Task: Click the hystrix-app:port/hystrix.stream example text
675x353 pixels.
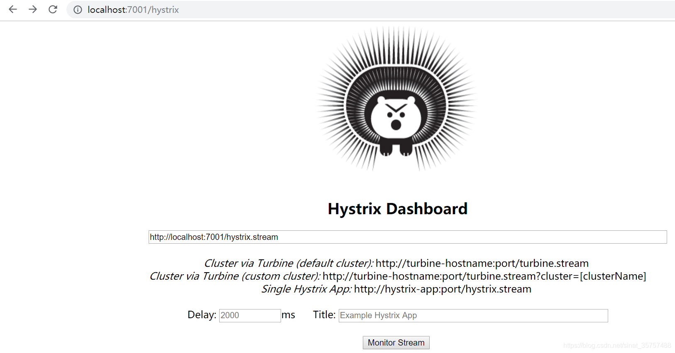Action: (443, 289)
